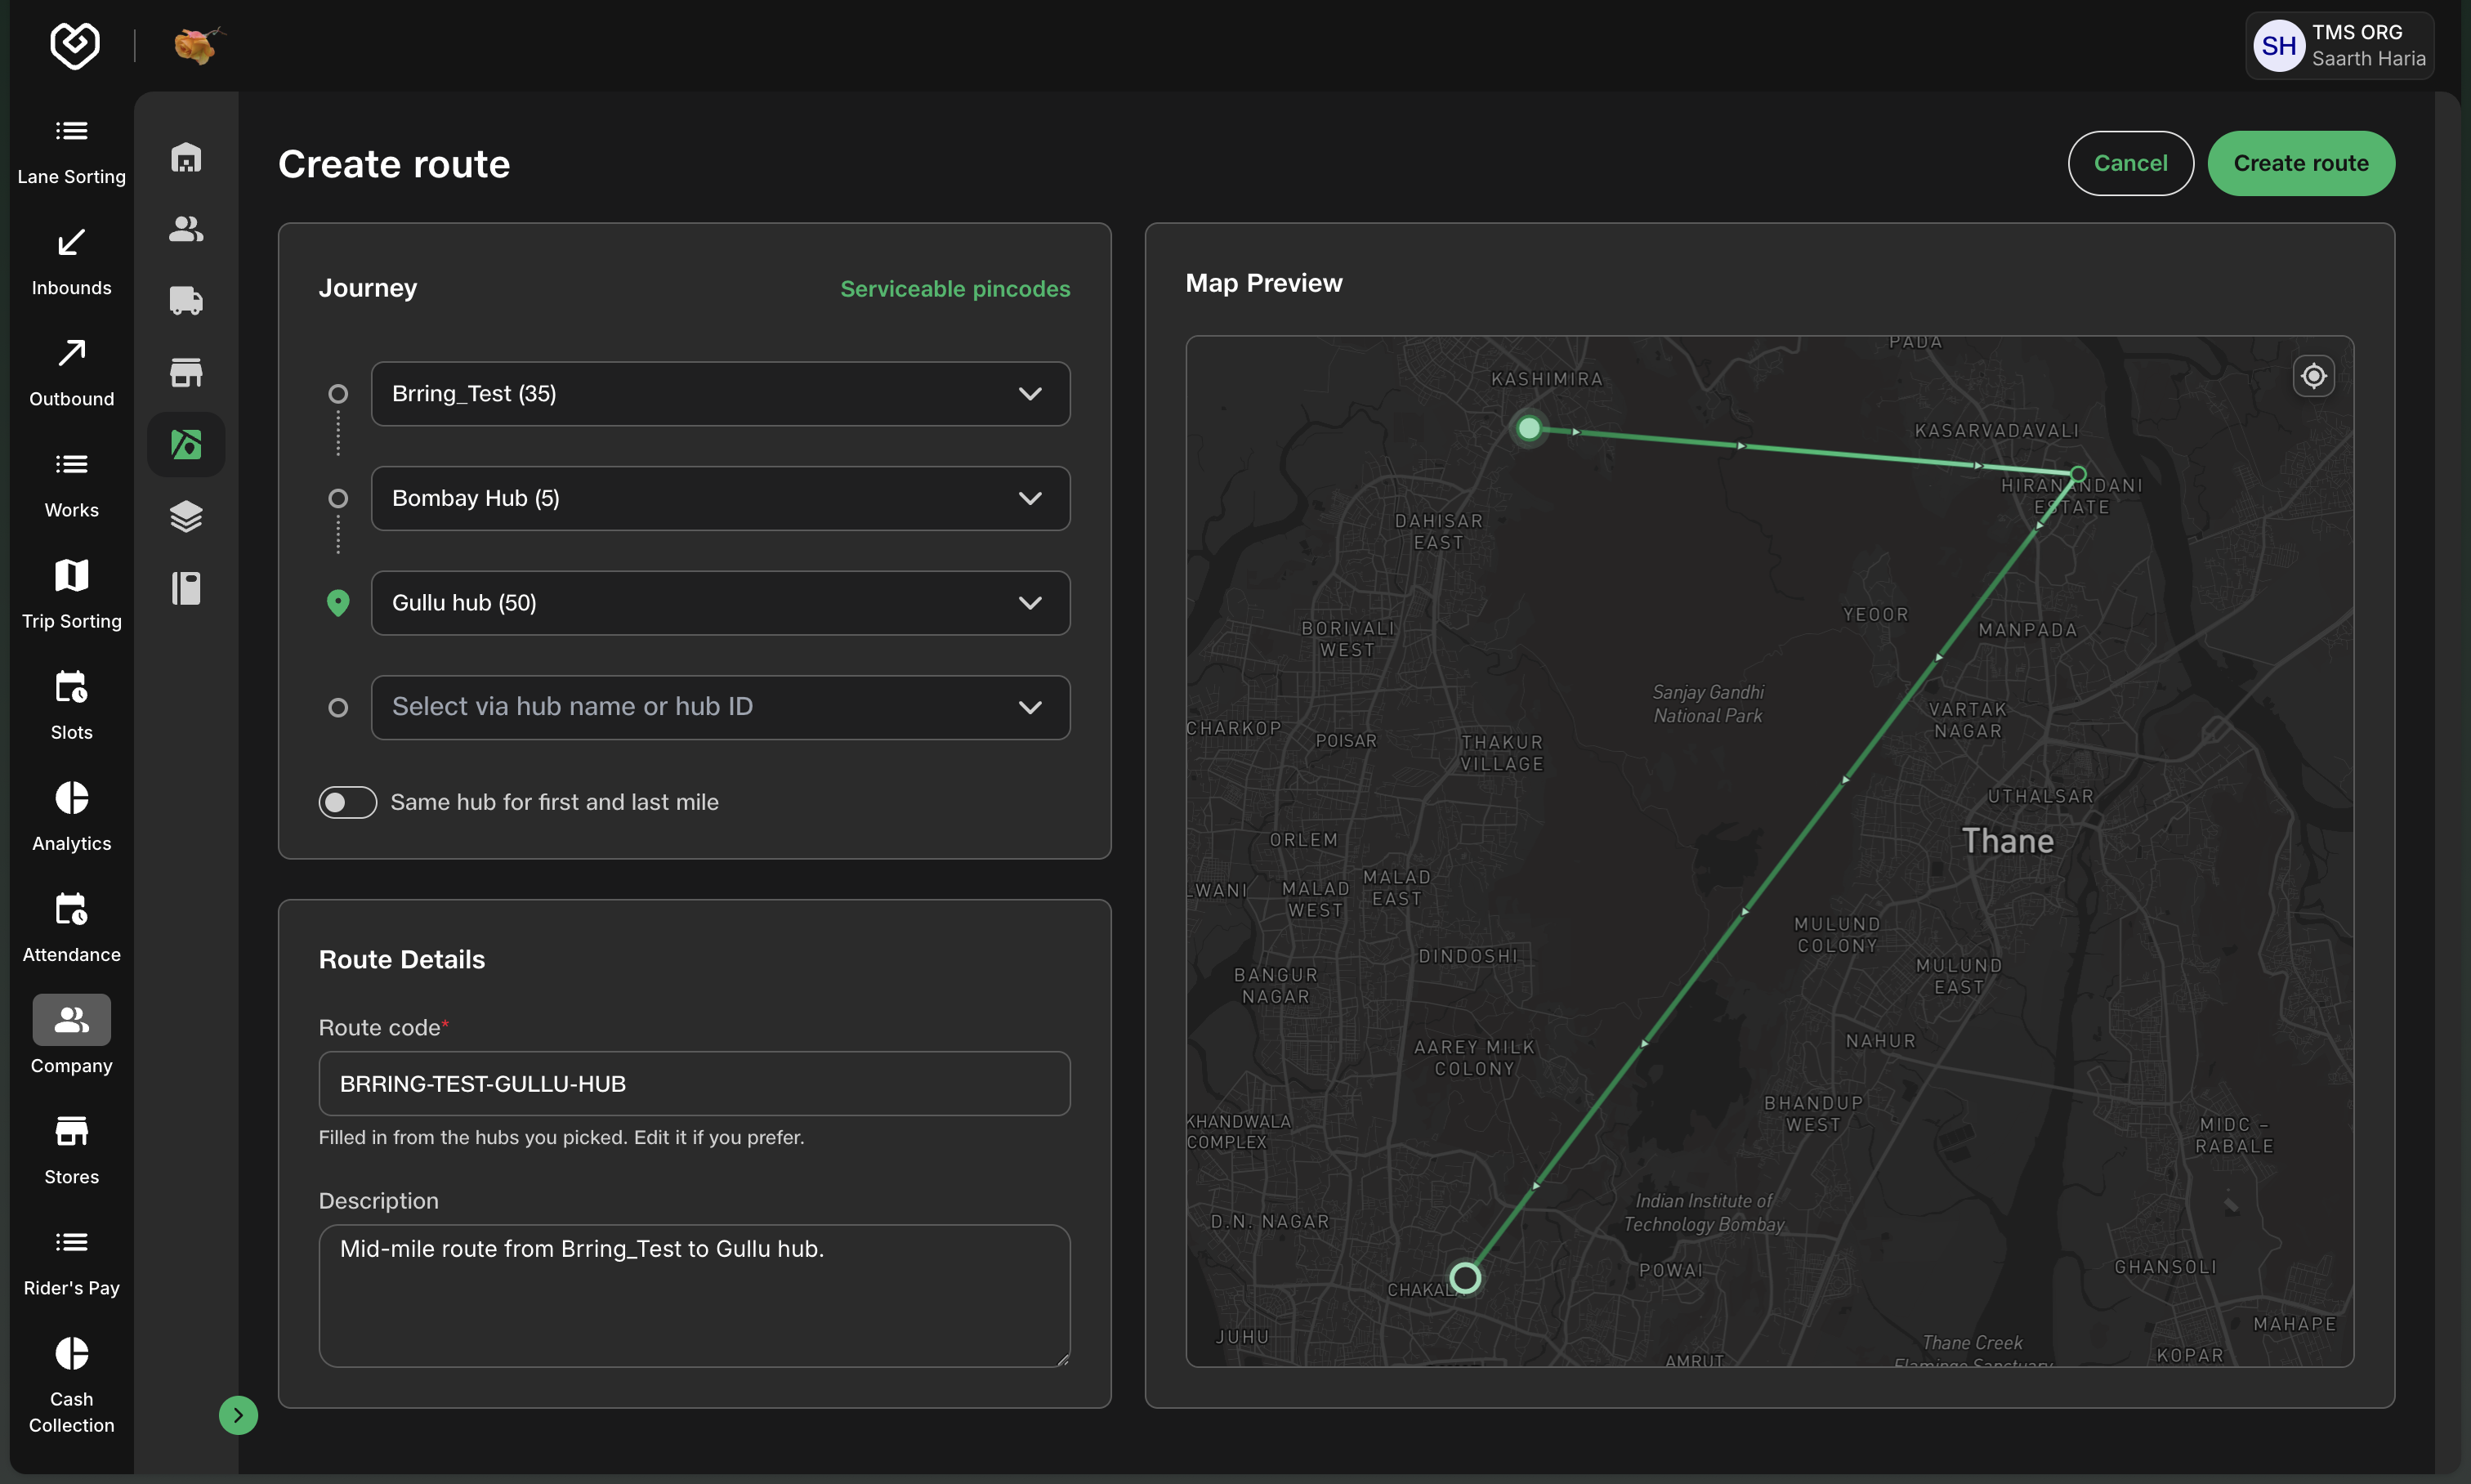Recenter the map with the locate button
Screen dimensions: 2471x1484
[2313, 376]
